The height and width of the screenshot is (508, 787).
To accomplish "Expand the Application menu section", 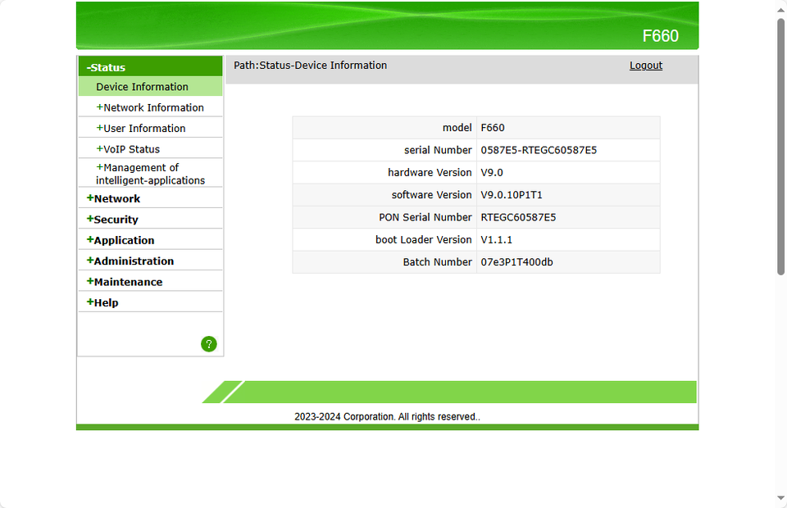I will click(x=123, y=240).
